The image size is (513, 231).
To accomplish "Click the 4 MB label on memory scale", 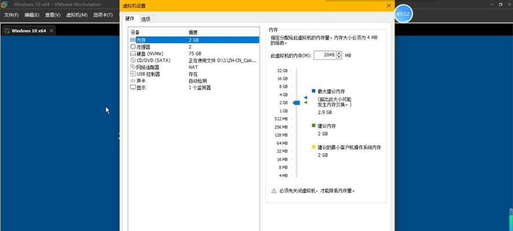I will (283, 176).
